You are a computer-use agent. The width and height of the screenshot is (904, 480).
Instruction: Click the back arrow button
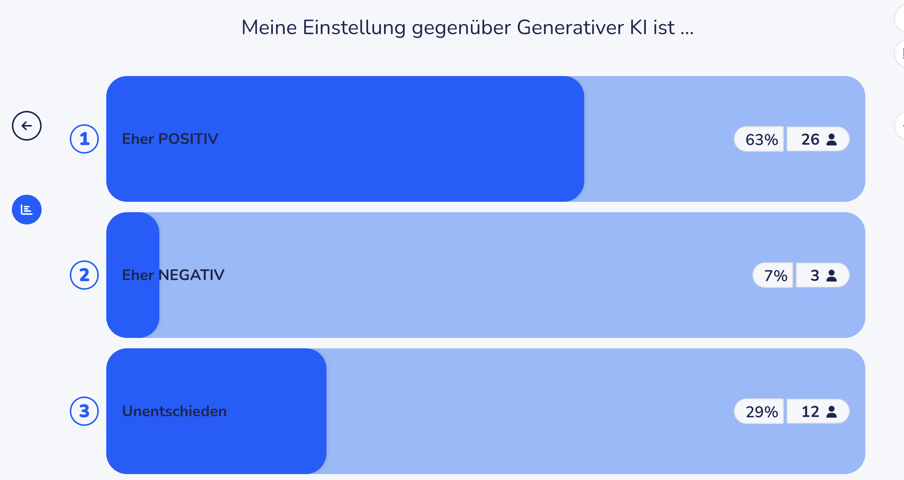pyautogui.click(x=26, y=126)
